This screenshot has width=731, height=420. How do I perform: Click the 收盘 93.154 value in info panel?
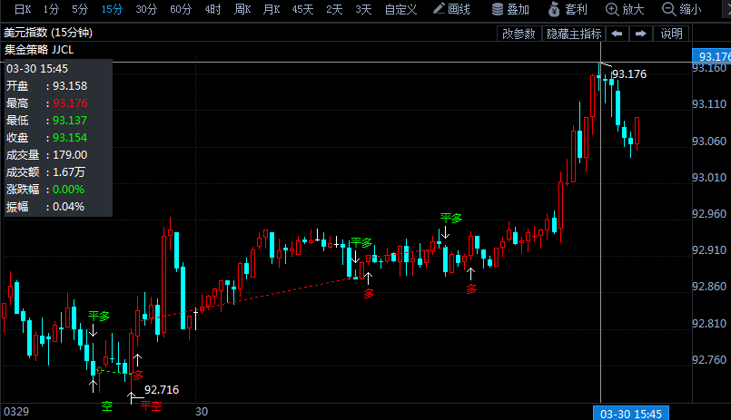point(70,138)
